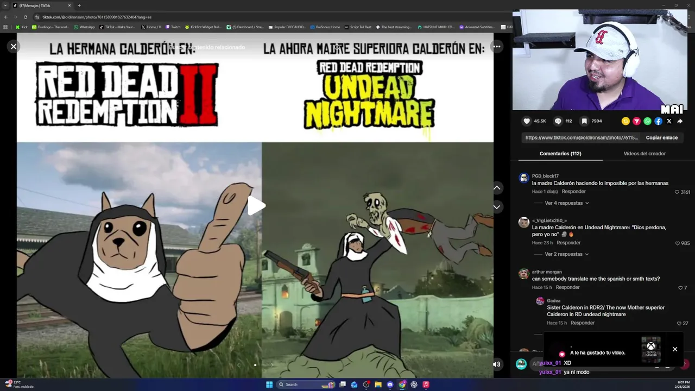Open File Explorer from taskbar
The width and height of the screenshot is (695, 391).
[378, 384]
